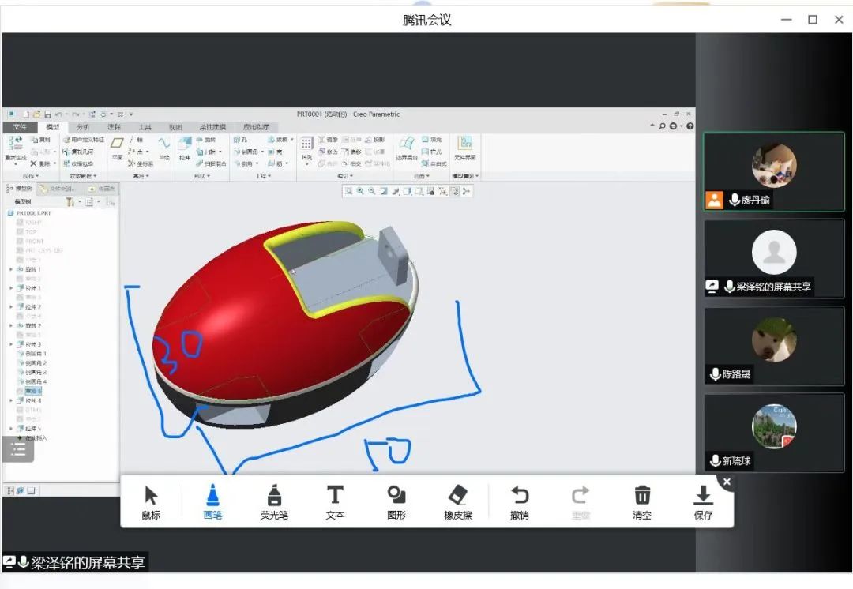Image resolution: width=853 pixels, height=589 pixels.
Task: Switch to the 分析 ribbon tab
Action: (83, 127)
